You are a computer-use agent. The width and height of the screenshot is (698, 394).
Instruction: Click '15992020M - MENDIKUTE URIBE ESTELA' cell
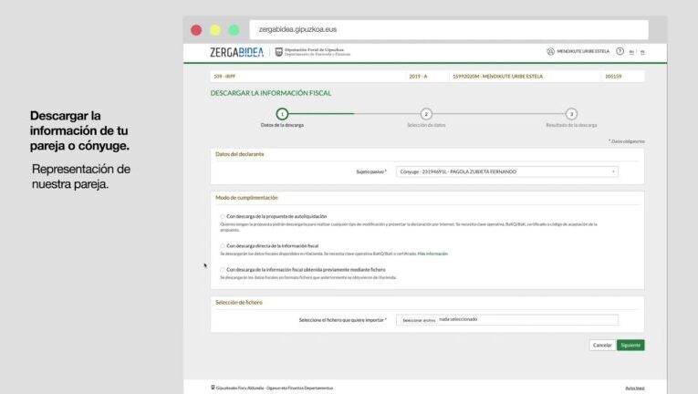coord(525,77)
